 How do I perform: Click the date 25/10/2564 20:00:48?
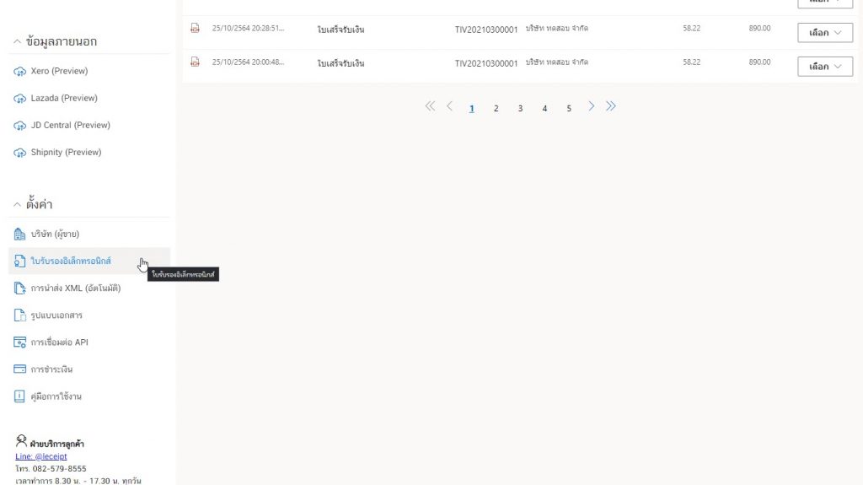tap(249, 62)
